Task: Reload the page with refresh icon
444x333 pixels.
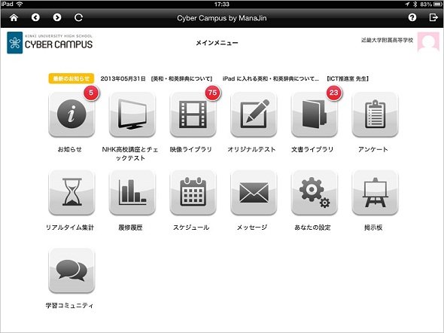Action: (x=78, y=17)
